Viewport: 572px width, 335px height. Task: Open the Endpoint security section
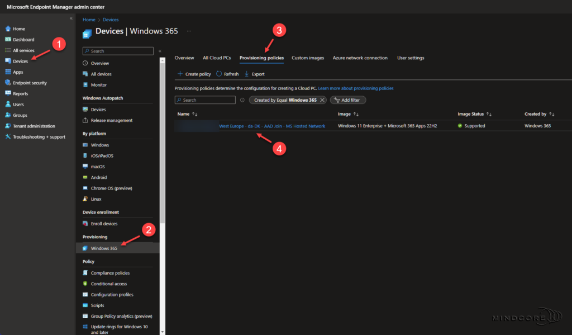point(29,82)
